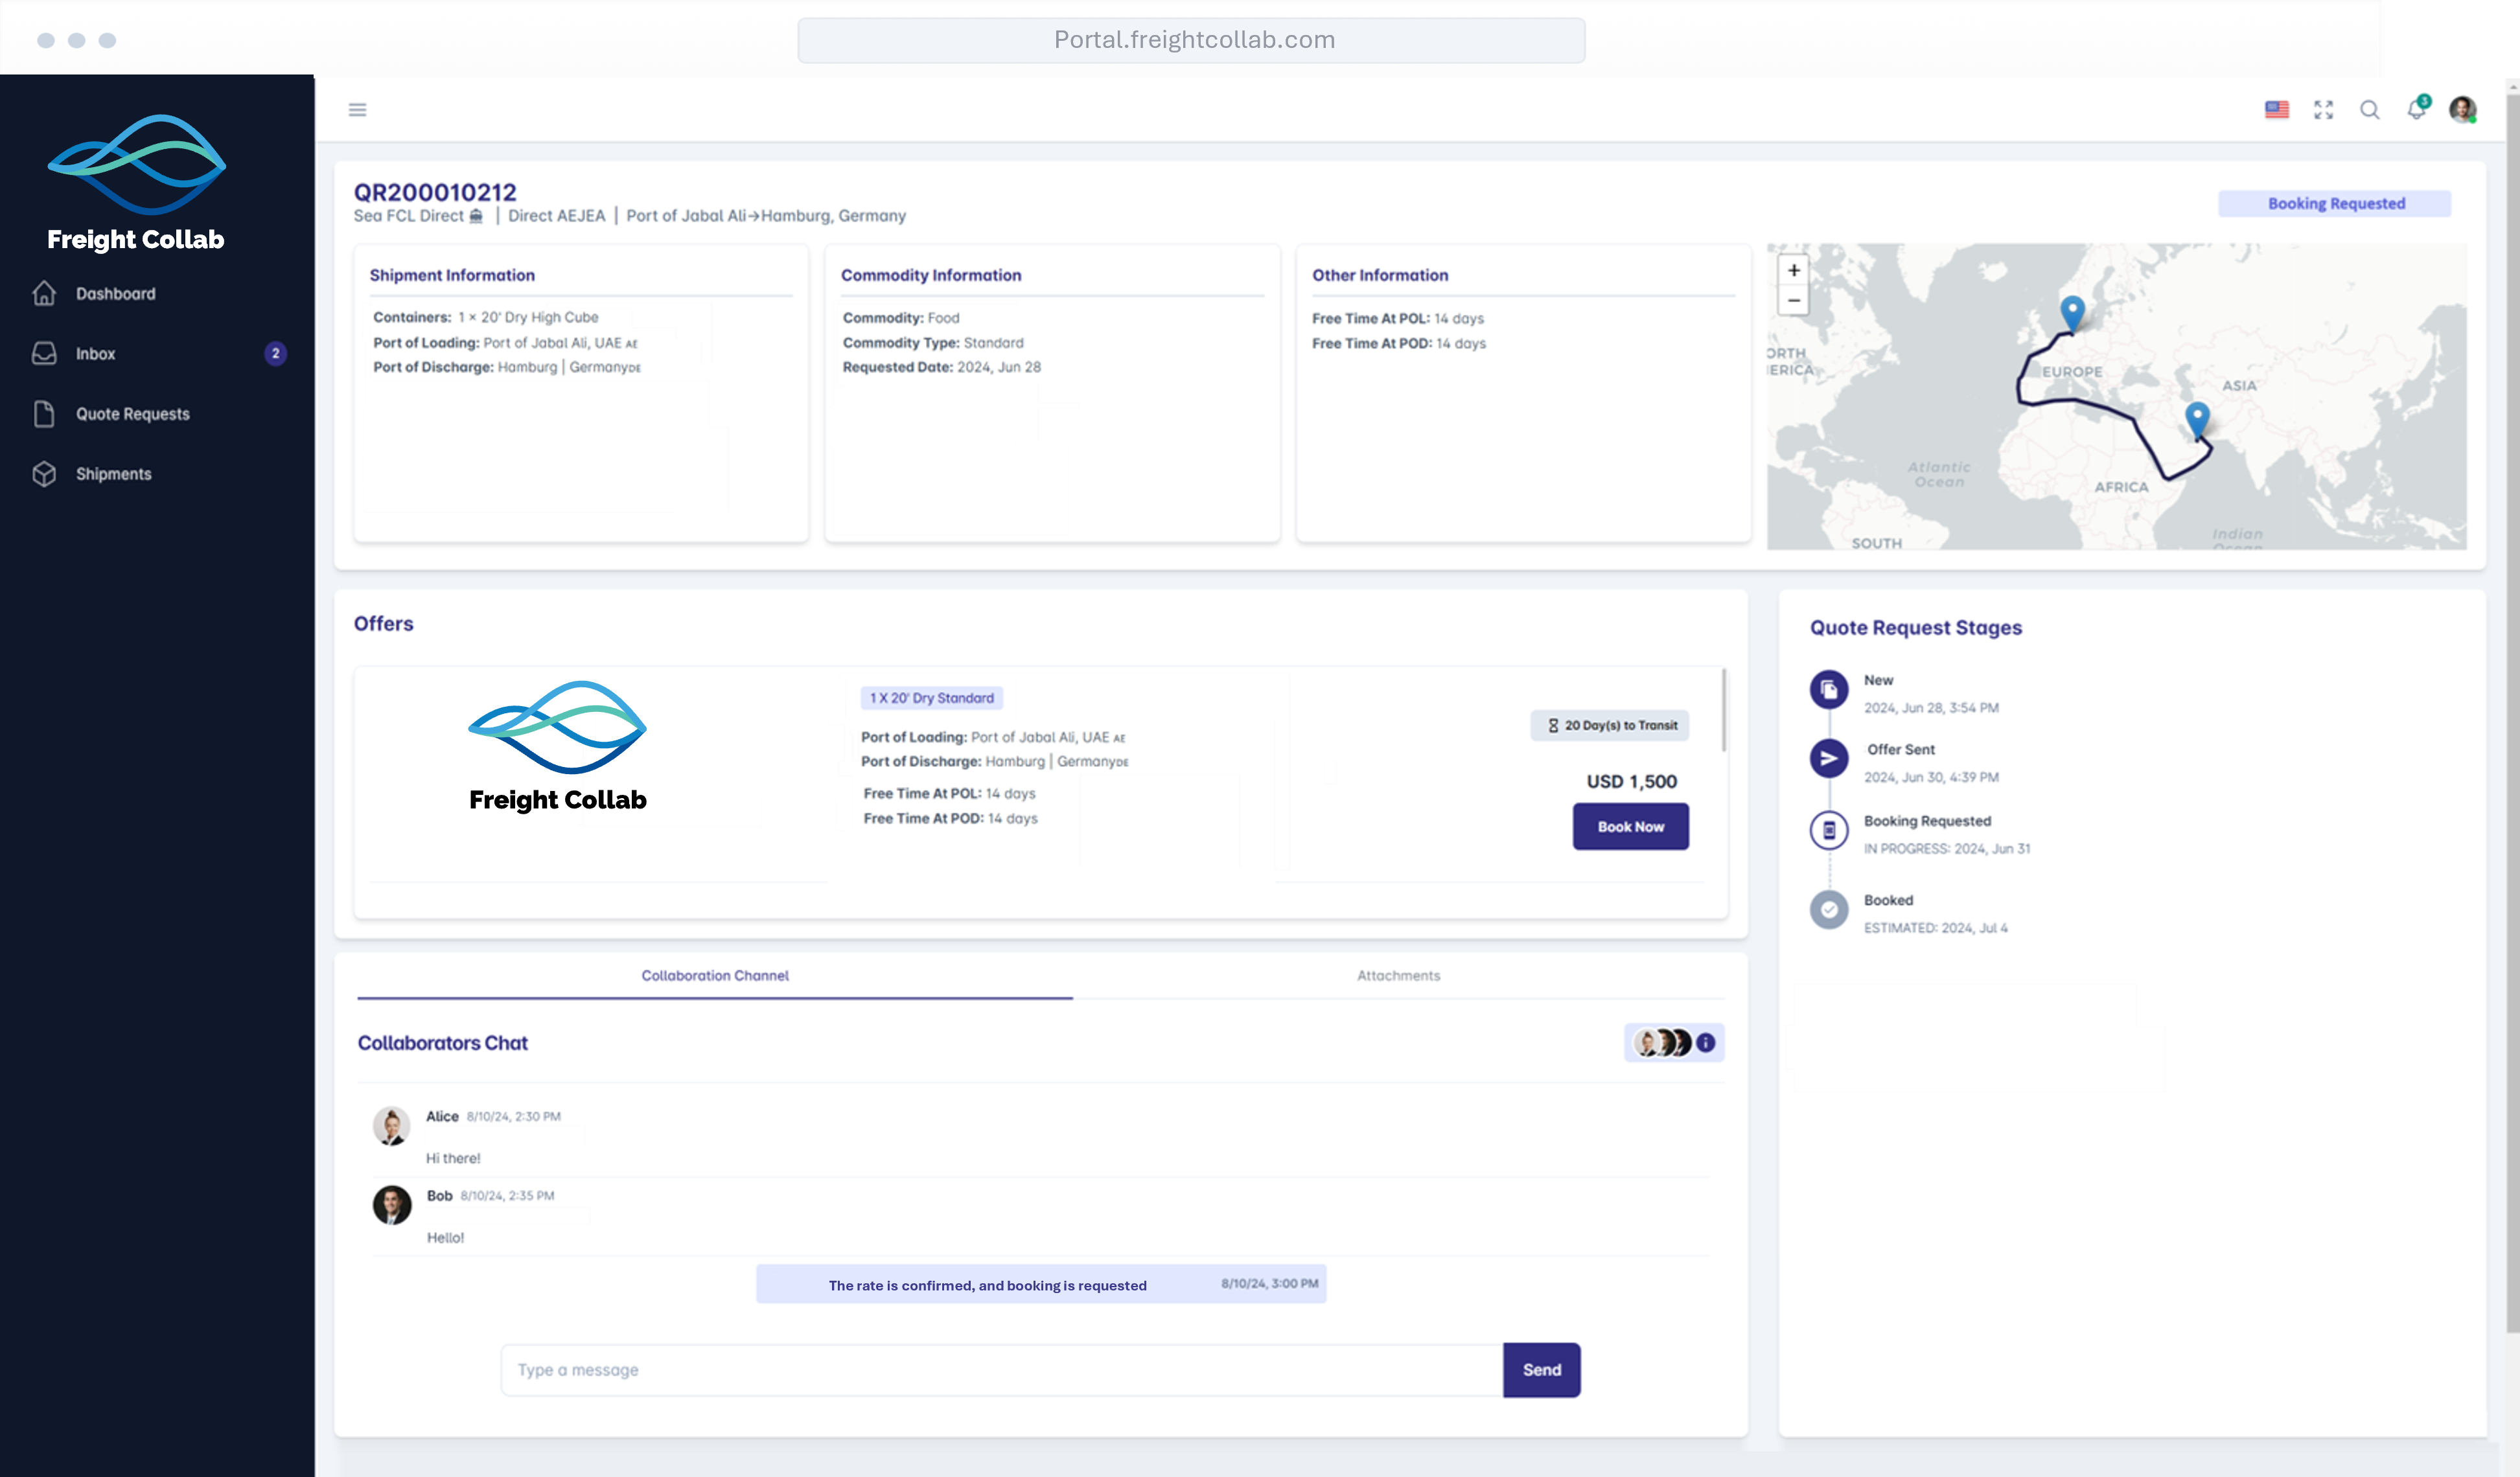This screenshot has height=1477, width=2520.
Task: Focus the Type a message field
Action: coord(1000,1370)
